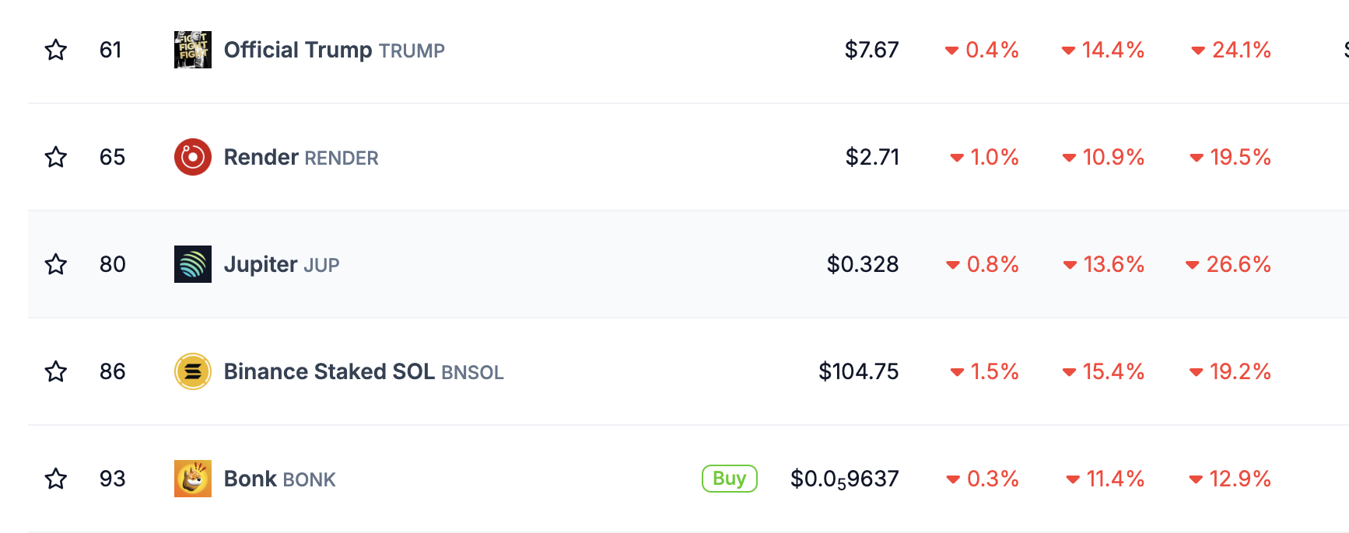Click the red Render logo icon

192,157
